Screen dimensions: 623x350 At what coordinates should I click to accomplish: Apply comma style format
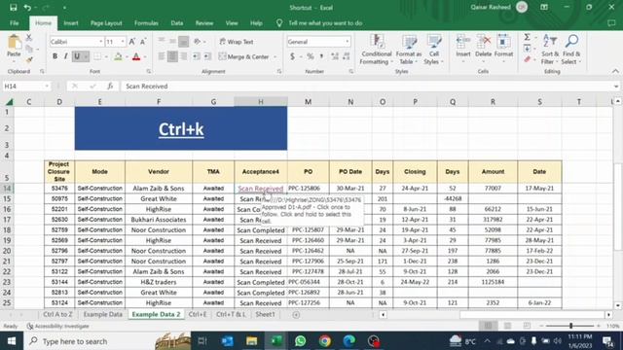coord(321,56)
